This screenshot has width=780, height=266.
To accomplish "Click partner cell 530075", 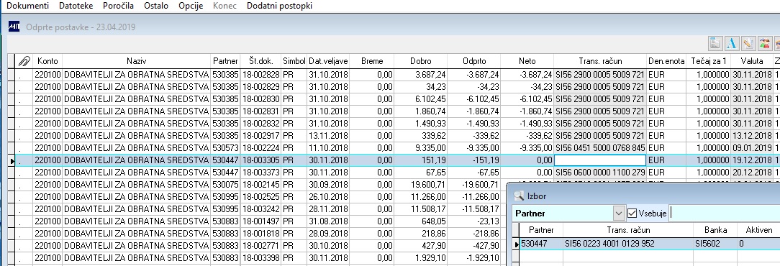I will coord(226,185).
